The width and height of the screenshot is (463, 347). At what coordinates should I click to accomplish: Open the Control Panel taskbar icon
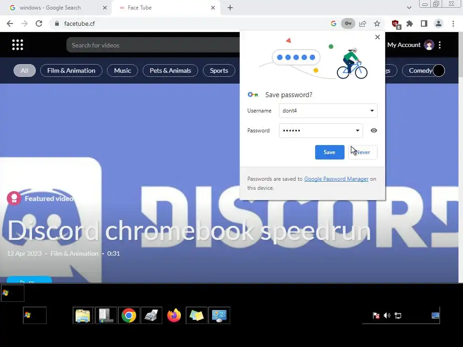click(x=219, y=315)
